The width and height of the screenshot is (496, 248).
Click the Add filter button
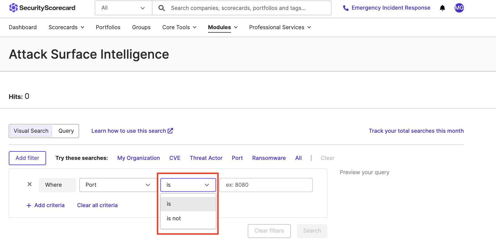pyautogui.click(x=27, y=158)
